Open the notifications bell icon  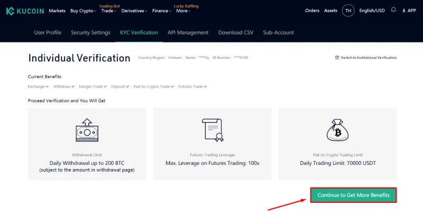click(x=393, y=10)
